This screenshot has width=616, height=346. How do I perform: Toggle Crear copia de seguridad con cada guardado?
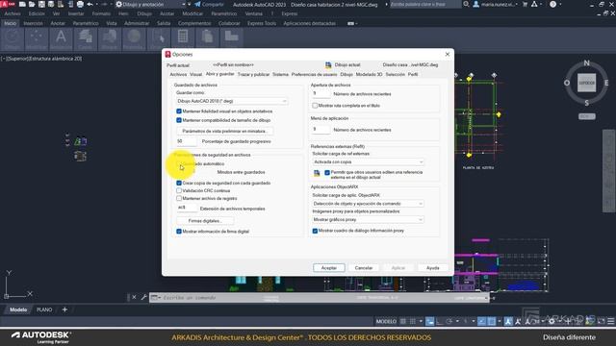click(179, 184)
